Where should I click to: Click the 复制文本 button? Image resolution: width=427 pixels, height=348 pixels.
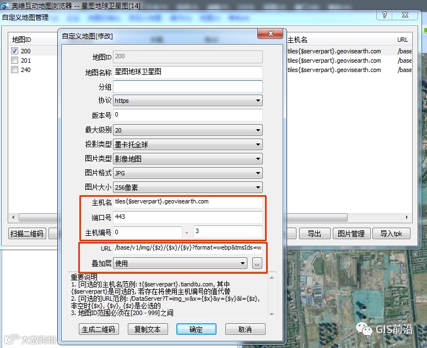click(x=148, y=329)
